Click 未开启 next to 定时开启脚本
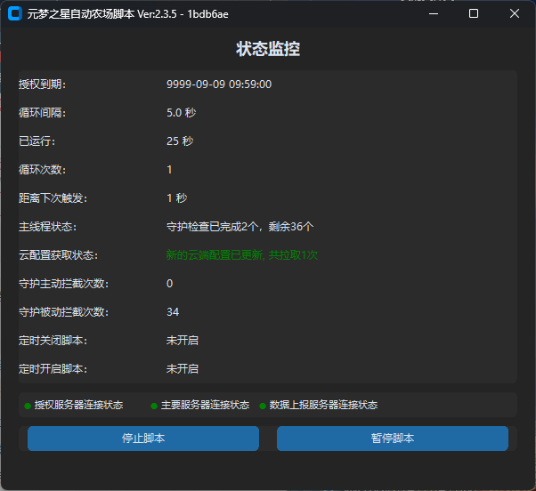Screen dimensions: 536x491 [x=183, y=369]
